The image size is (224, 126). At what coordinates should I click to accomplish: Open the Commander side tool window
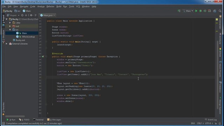220,22
